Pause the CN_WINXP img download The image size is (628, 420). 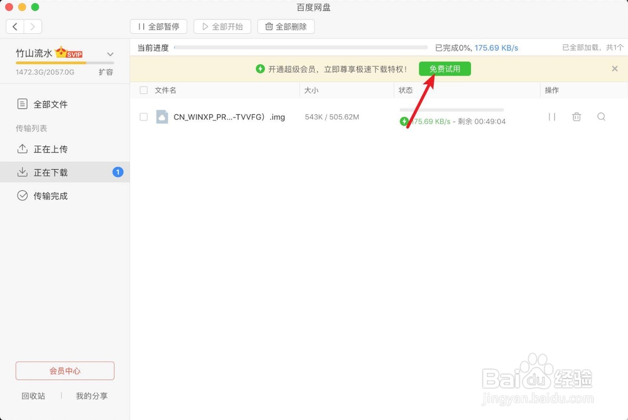click(x=552, y=117)
